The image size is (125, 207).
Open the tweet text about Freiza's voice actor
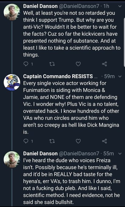72,181
